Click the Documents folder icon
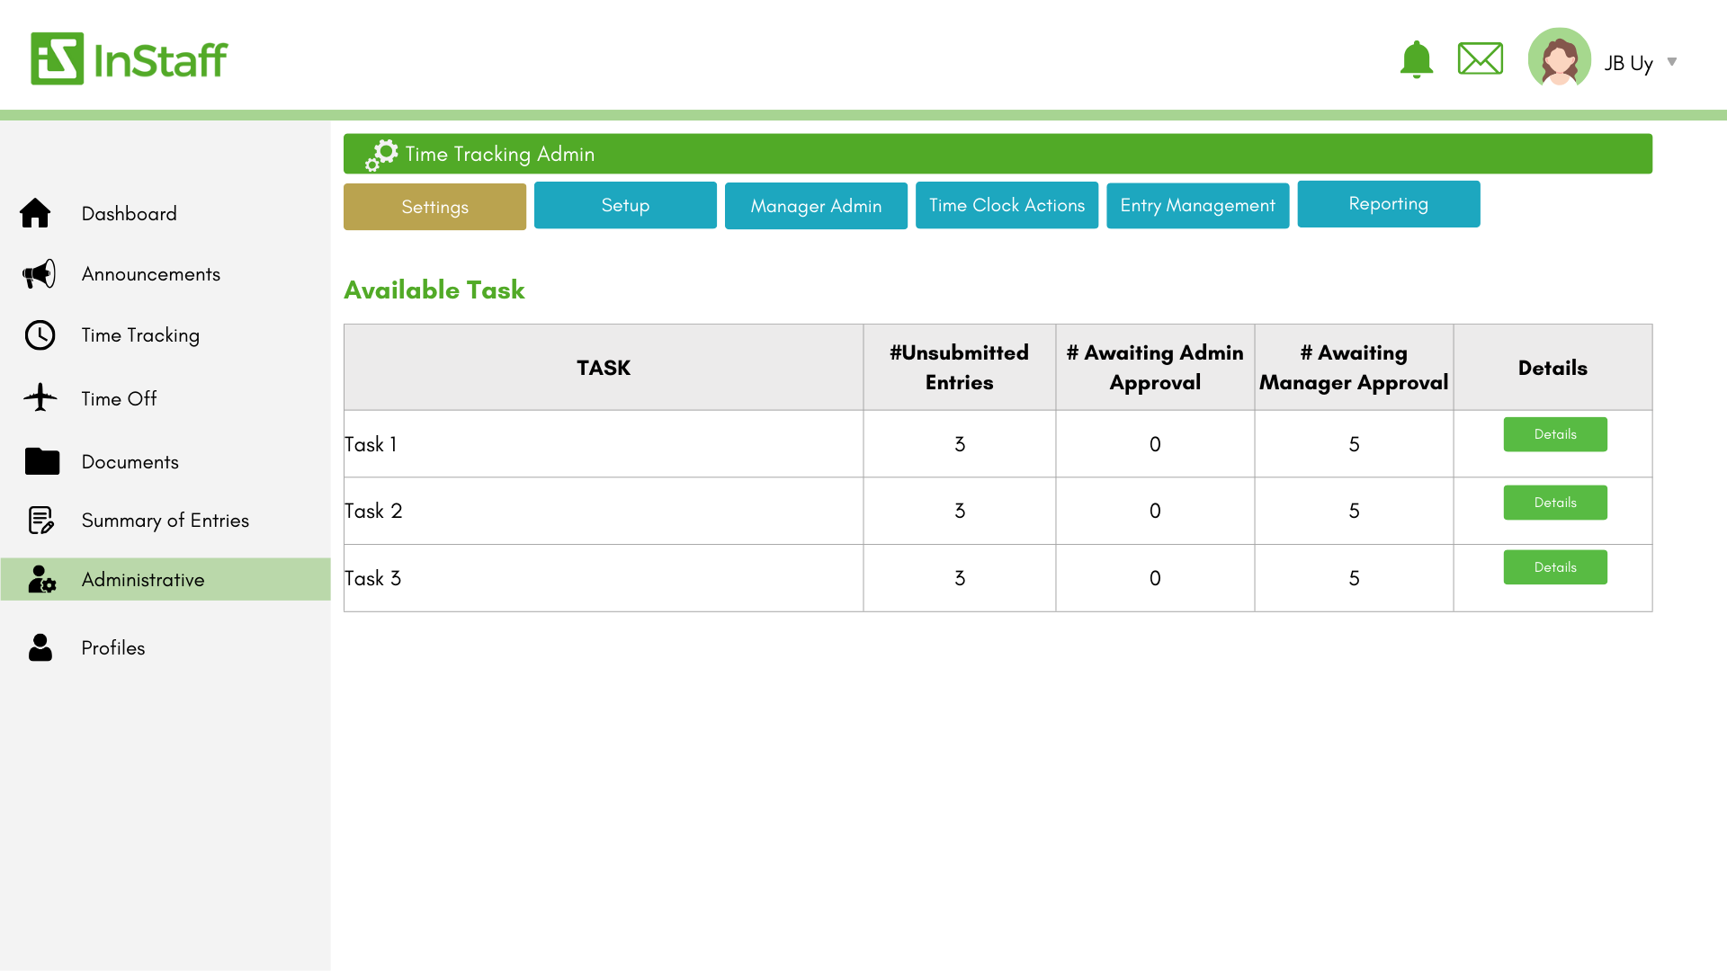This screenshot has width=1727, height=971. point(41,460)
